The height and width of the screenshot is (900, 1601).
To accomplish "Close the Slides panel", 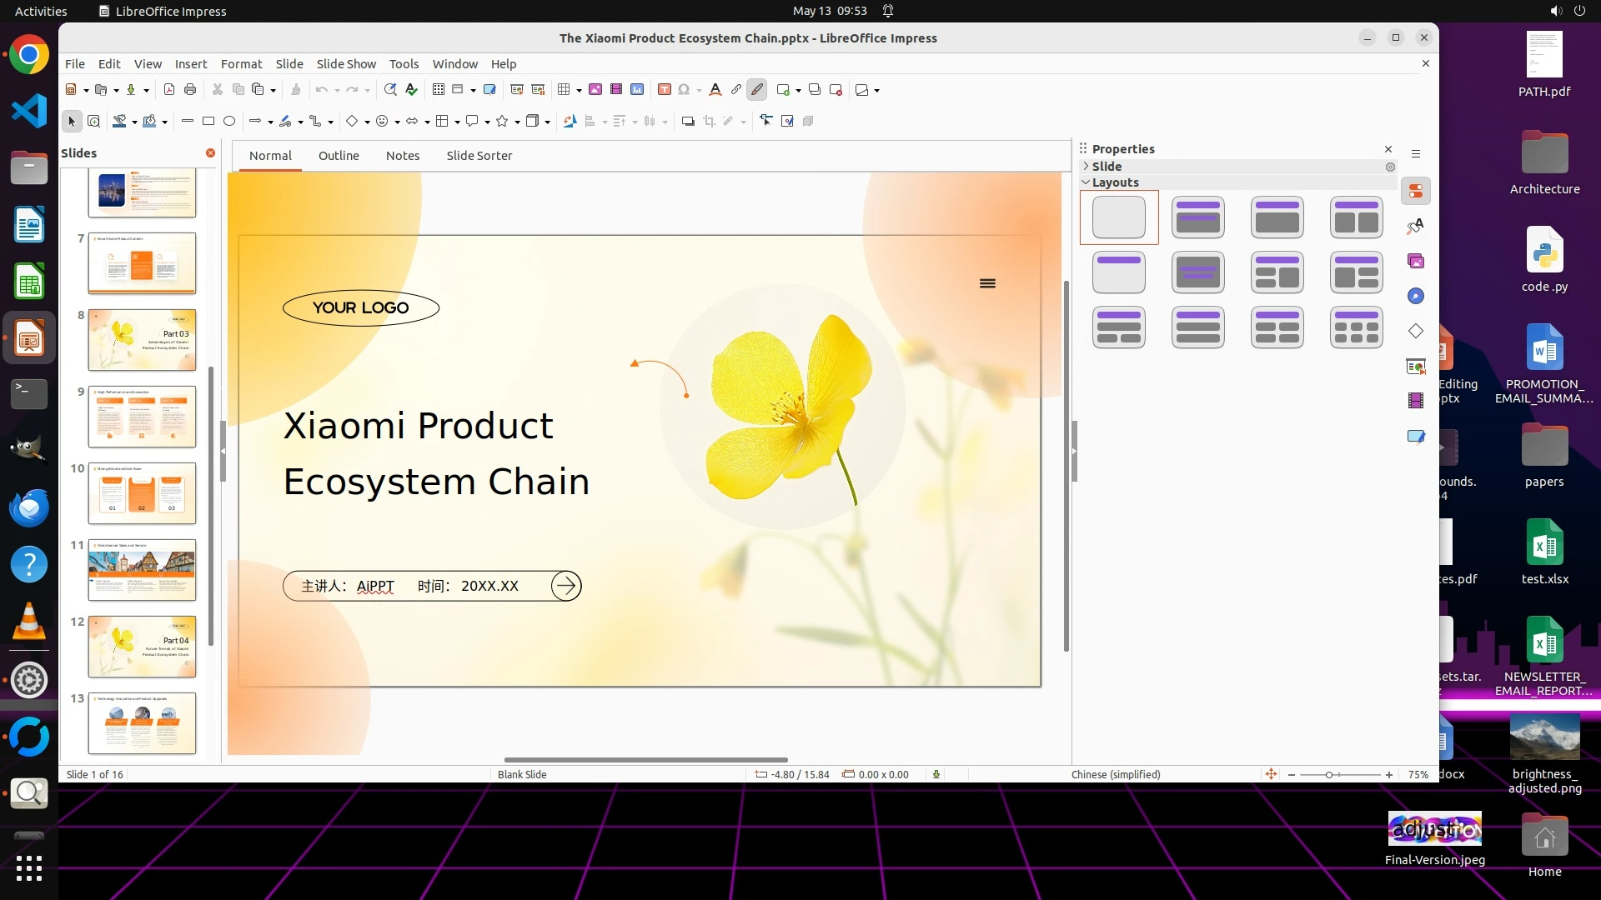I will coord(210,153).
